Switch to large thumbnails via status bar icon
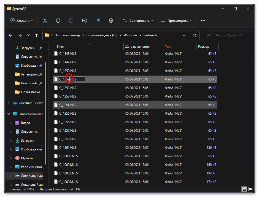The image size is (259, 197). pos(250,189)
